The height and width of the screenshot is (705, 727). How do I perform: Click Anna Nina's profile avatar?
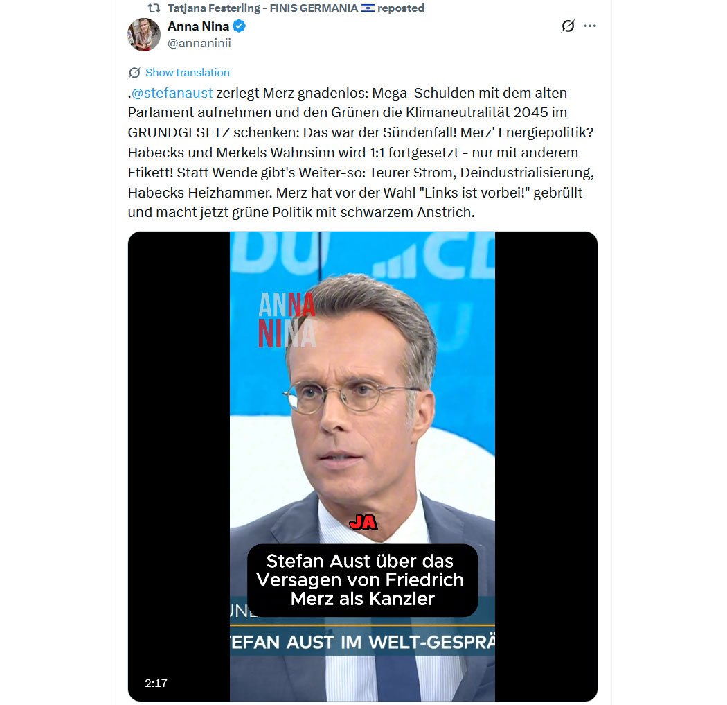(144, 35)
